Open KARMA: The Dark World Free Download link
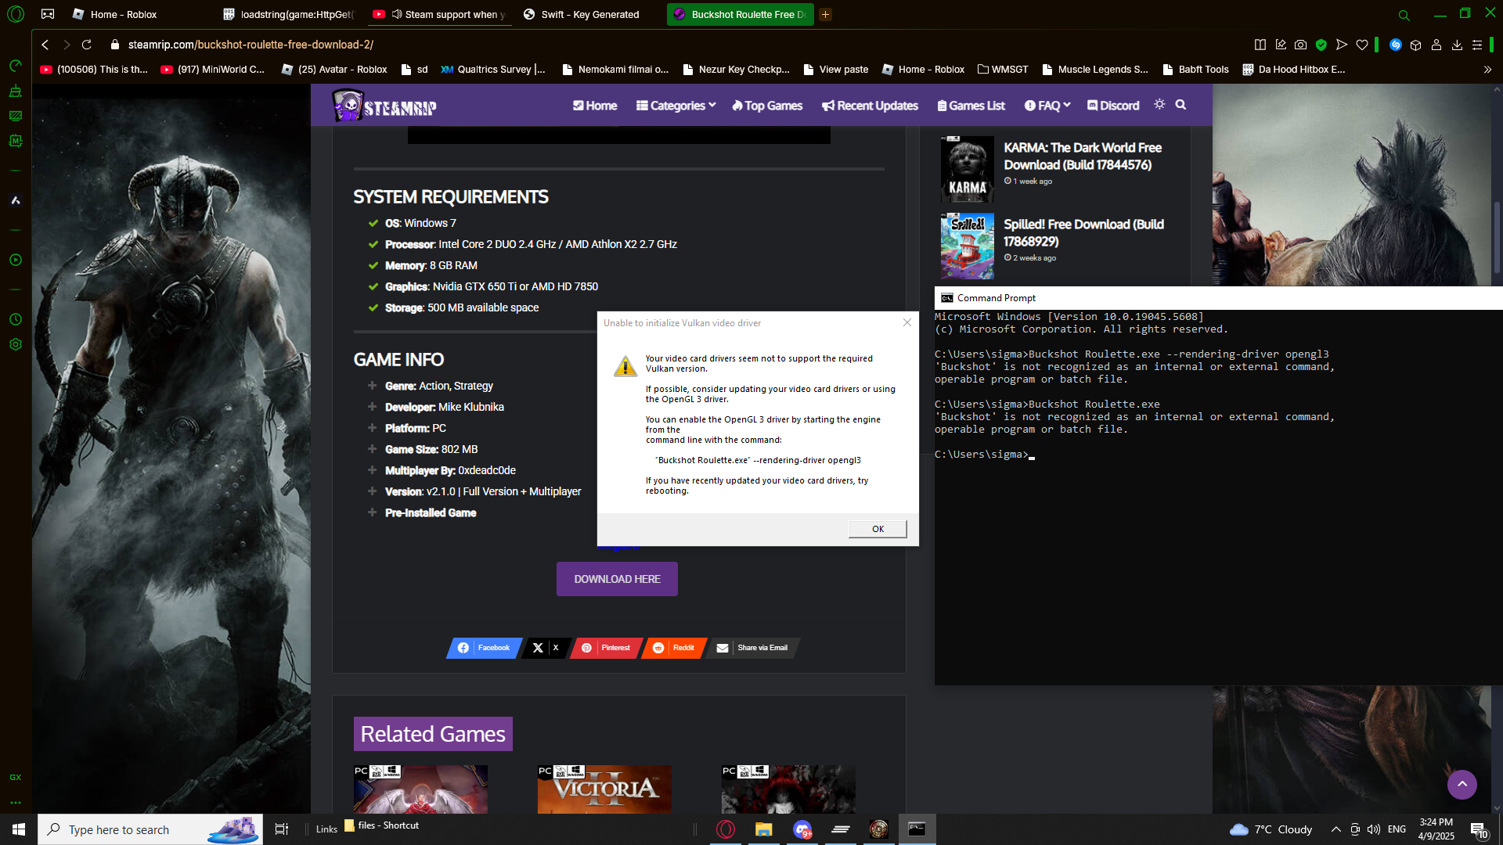The image size is (1503, 845). coord(1083,156)
